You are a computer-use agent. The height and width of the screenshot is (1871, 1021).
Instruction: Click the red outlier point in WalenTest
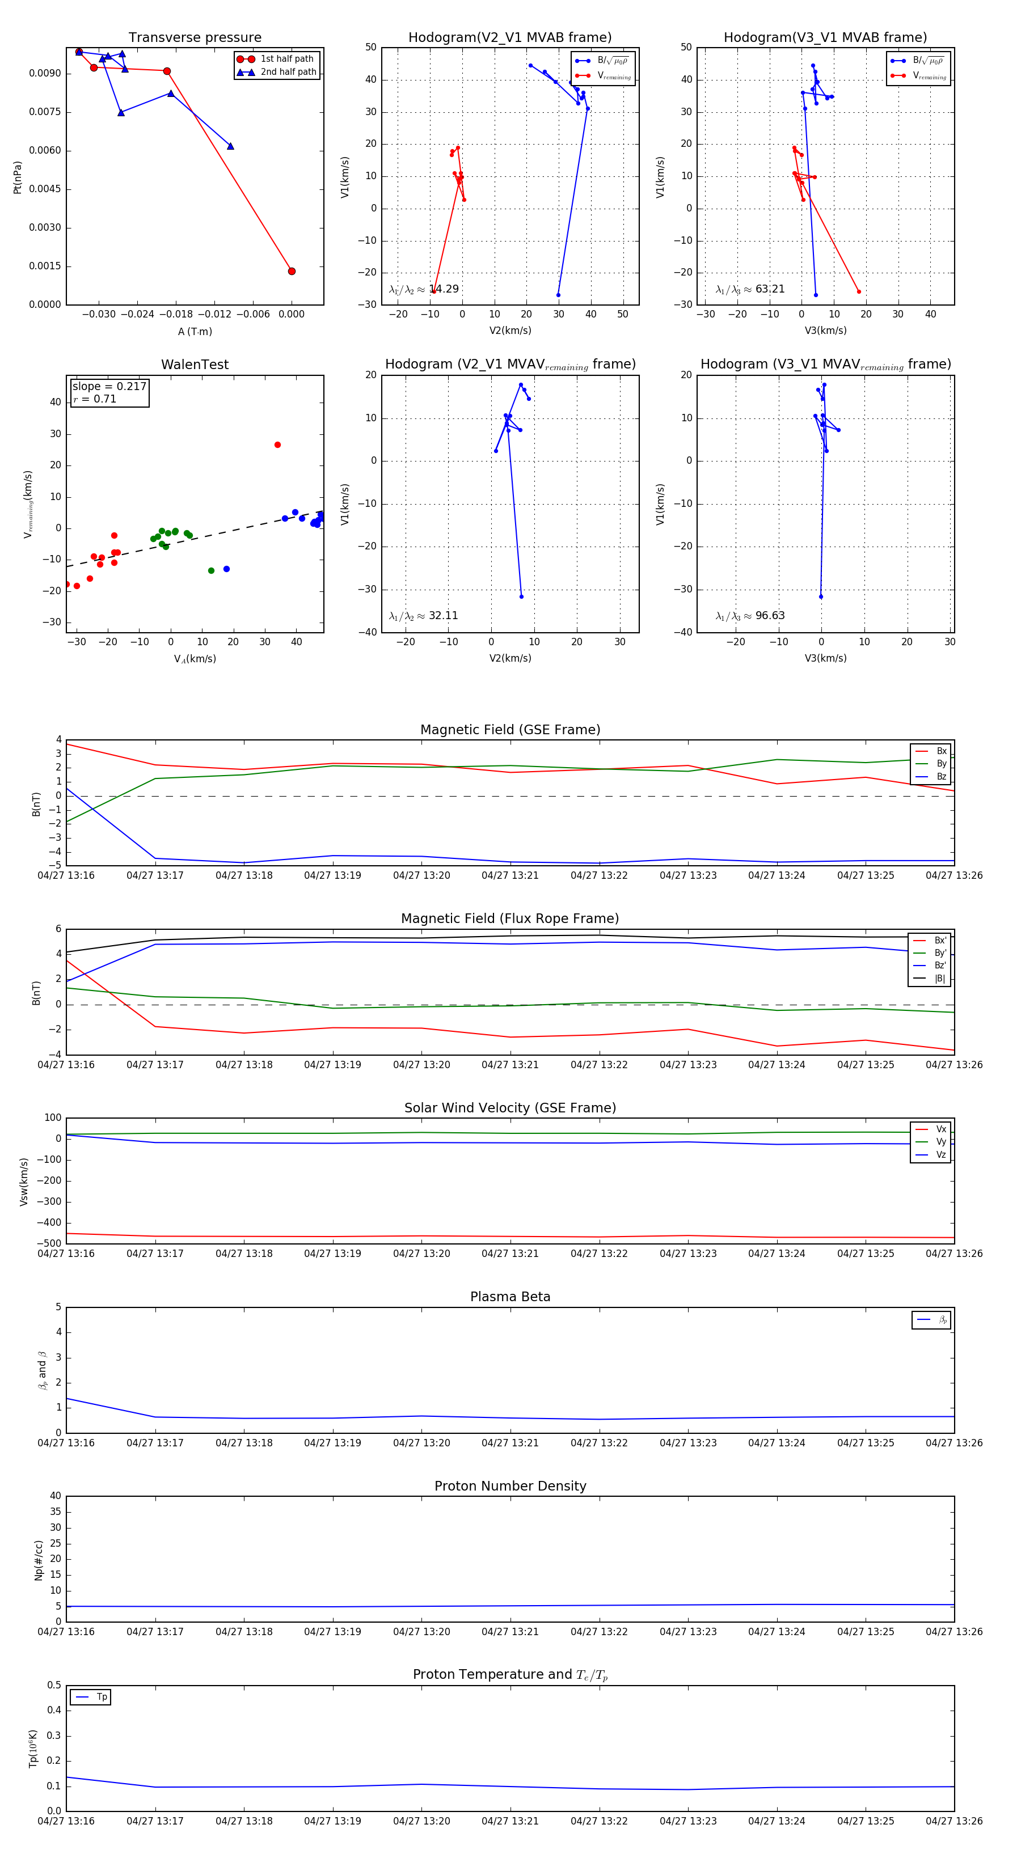277,445
